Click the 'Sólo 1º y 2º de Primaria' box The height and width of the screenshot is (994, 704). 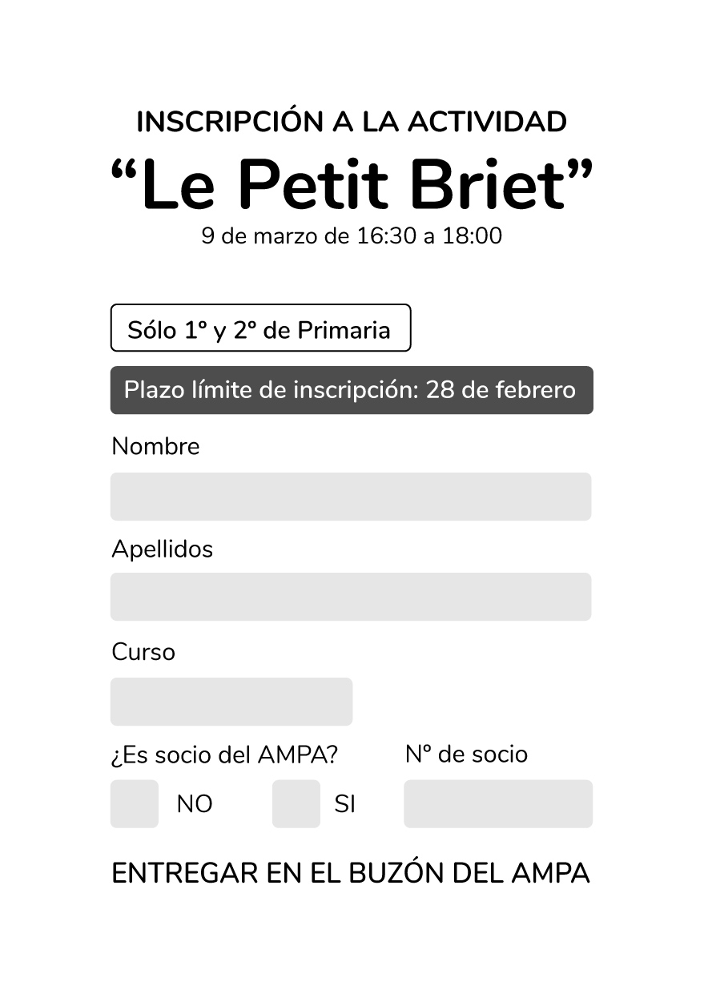[x=260, y=328]
